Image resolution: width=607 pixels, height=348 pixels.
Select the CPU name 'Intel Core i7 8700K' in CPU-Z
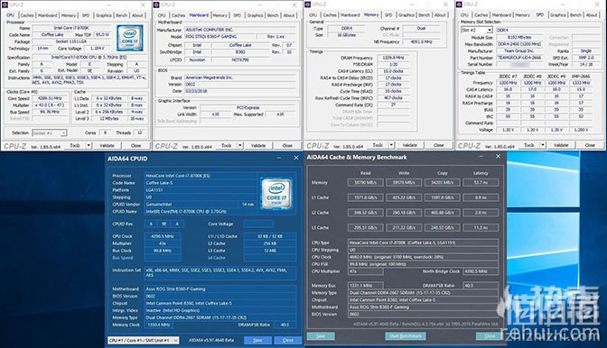[71, 28]
